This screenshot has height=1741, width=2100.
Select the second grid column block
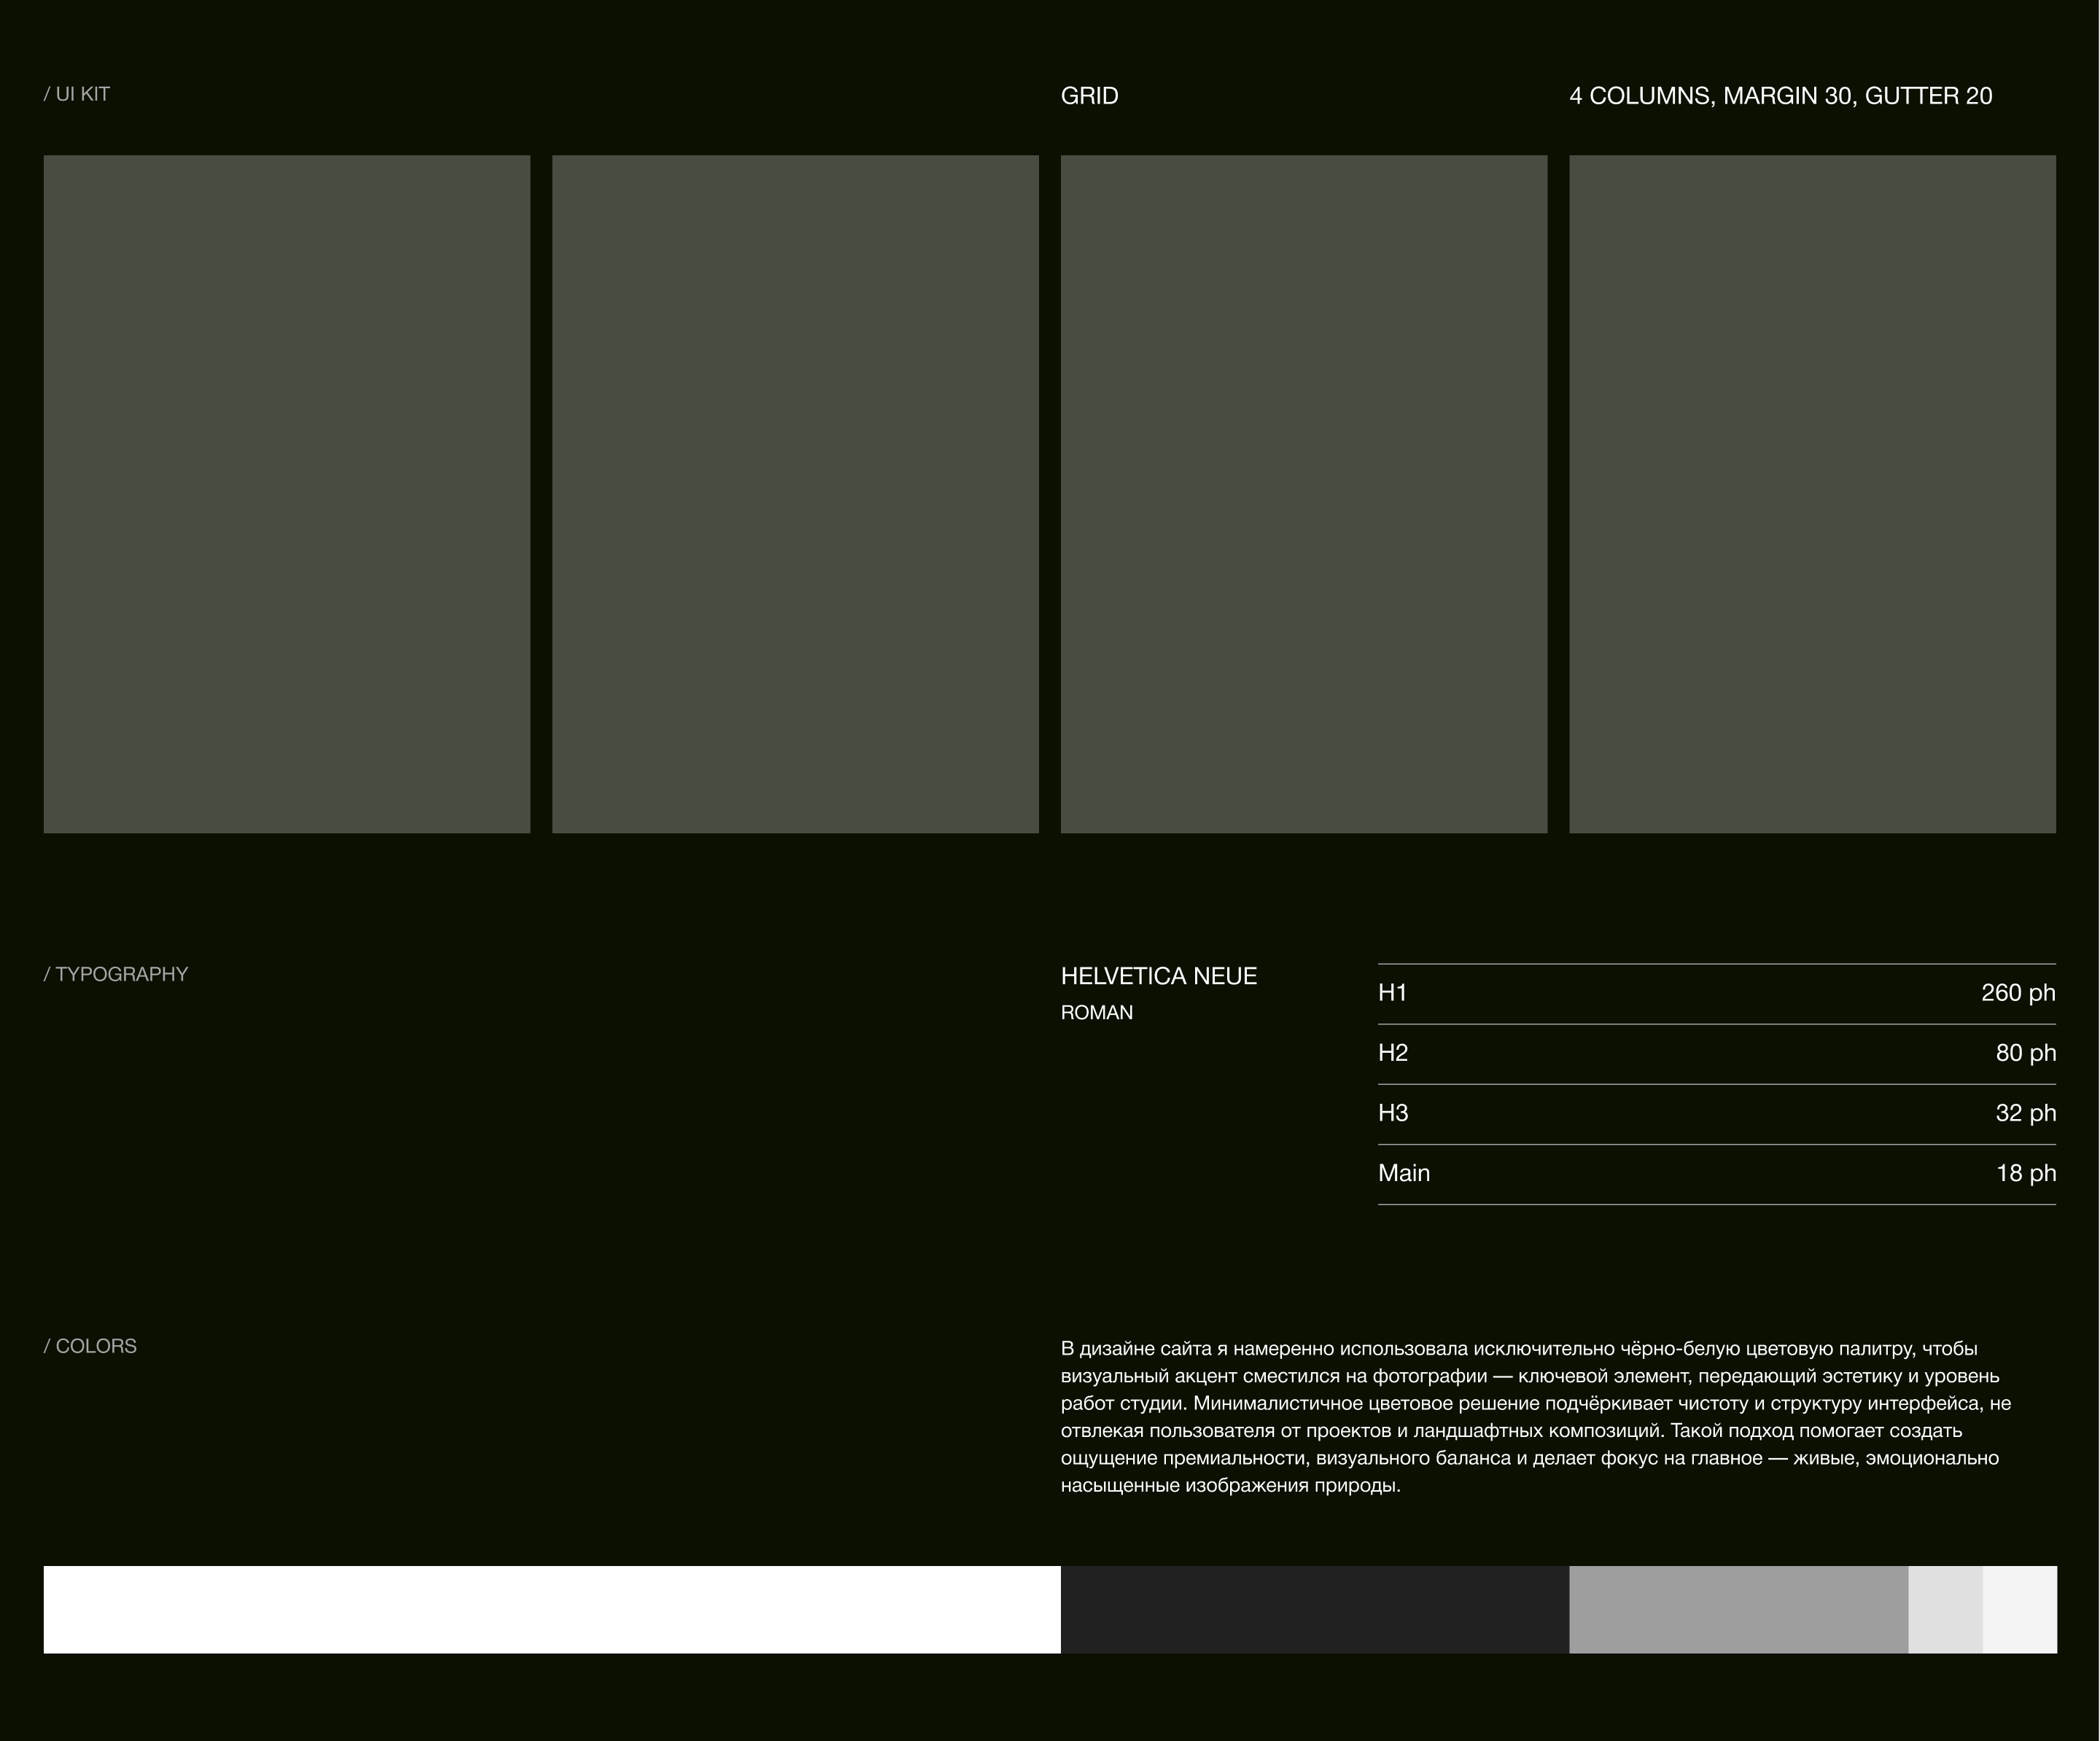[795, 494]
